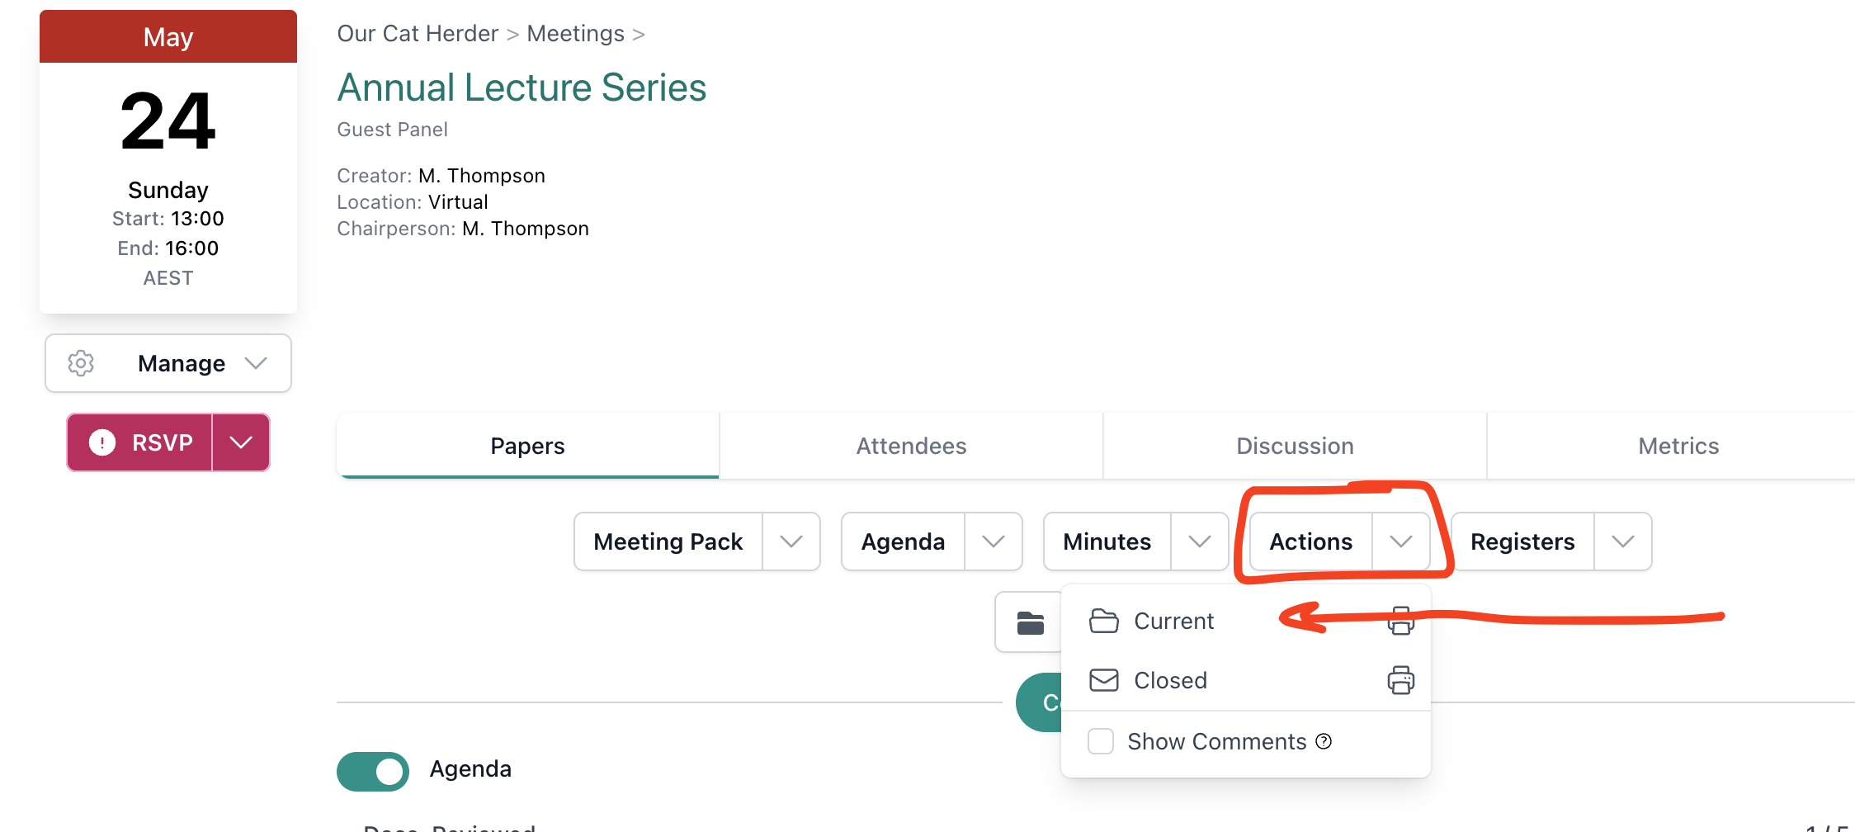Click the folder icon next to Current entry
Screen dimensions: 1855x832
point(1105,621)
